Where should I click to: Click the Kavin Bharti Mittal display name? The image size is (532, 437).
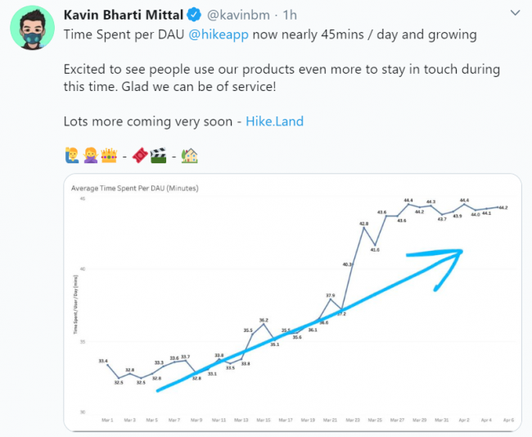(x=124, y=15)
